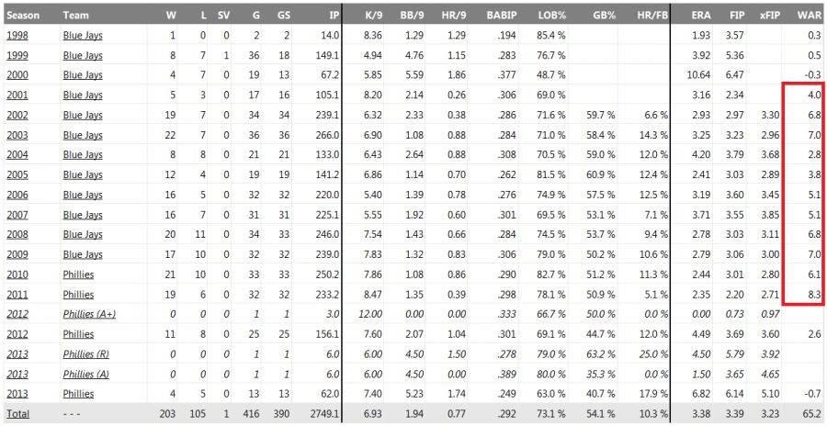This screenshot has height=426, width=827.
Task: Open the 2008 season link
Action: tap(17, 234)
